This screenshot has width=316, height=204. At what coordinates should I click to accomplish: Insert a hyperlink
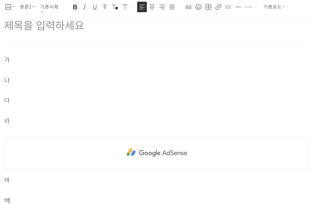(218, 7)
